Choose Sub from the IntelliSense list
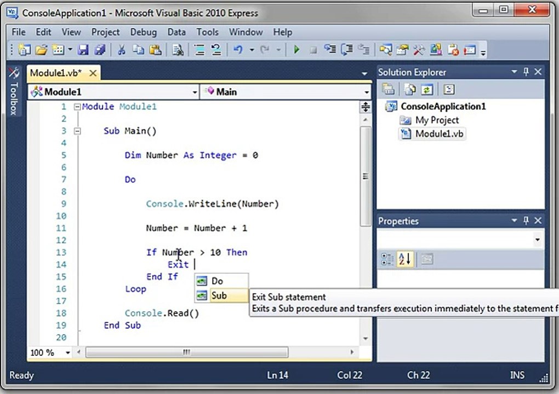 [x=221, y=296]
